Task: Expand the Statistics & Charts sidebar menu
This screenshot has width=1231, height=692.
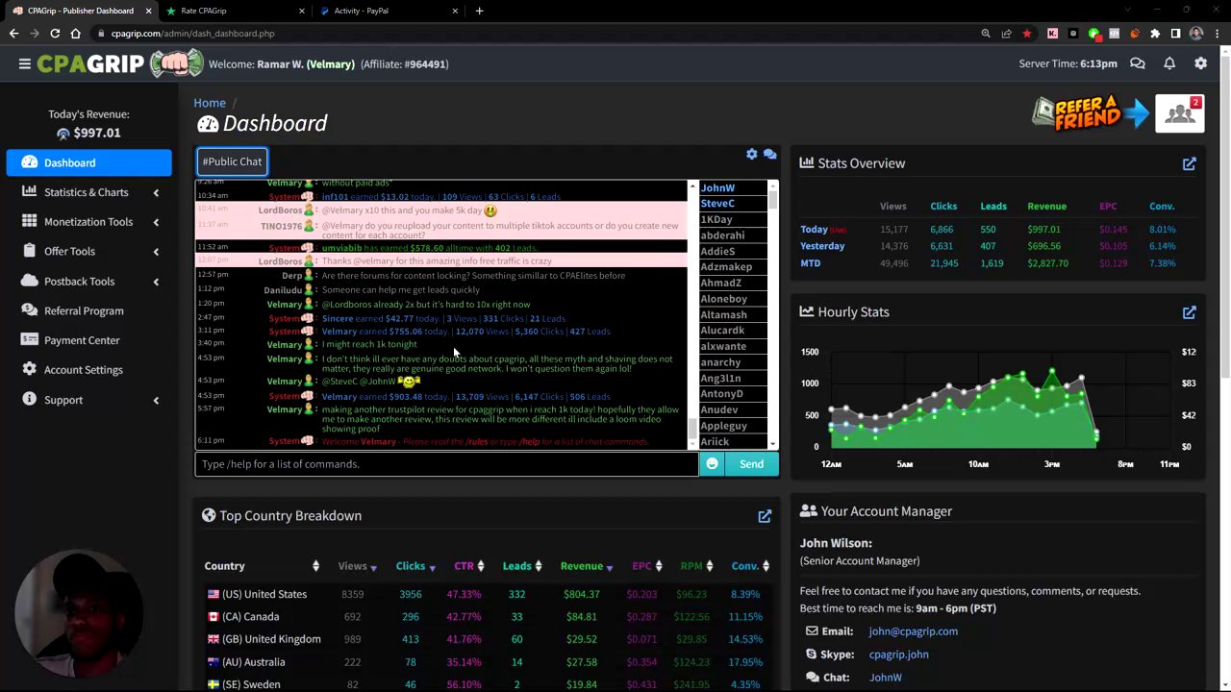Action: pyautogui.click(x=88, y=192)
